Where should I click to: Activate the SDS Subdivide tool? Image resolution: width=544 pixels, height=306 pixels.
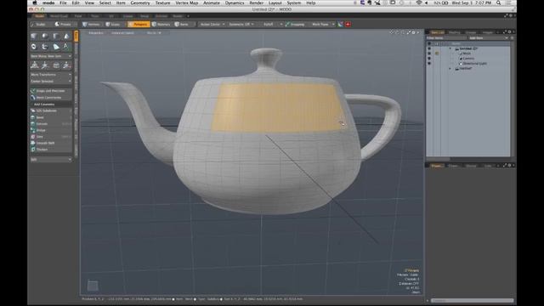[x=51, y=110]
